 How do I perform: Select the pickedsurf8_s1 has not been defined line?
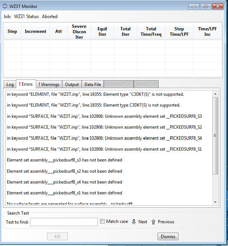coord(64,193)
